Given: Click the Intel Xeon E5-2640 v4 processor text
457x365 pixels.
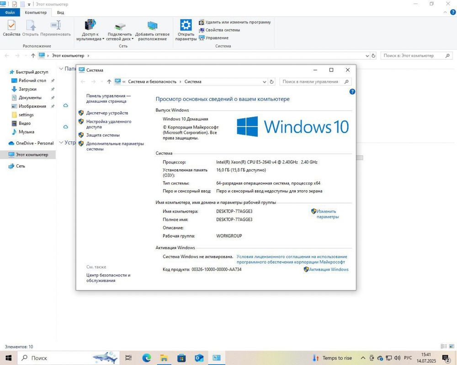Looking at the screenshot, I should point(267,162).
